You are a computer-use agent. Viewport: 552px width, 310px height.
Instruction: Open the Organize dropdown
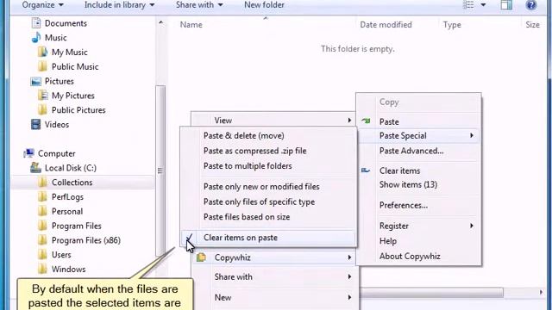click(42, 5)
